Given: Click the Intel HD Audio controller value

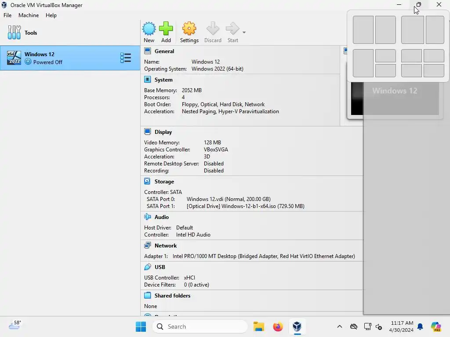Looking at the screenshot, I should pyautogui.click(x=193, y=235).
